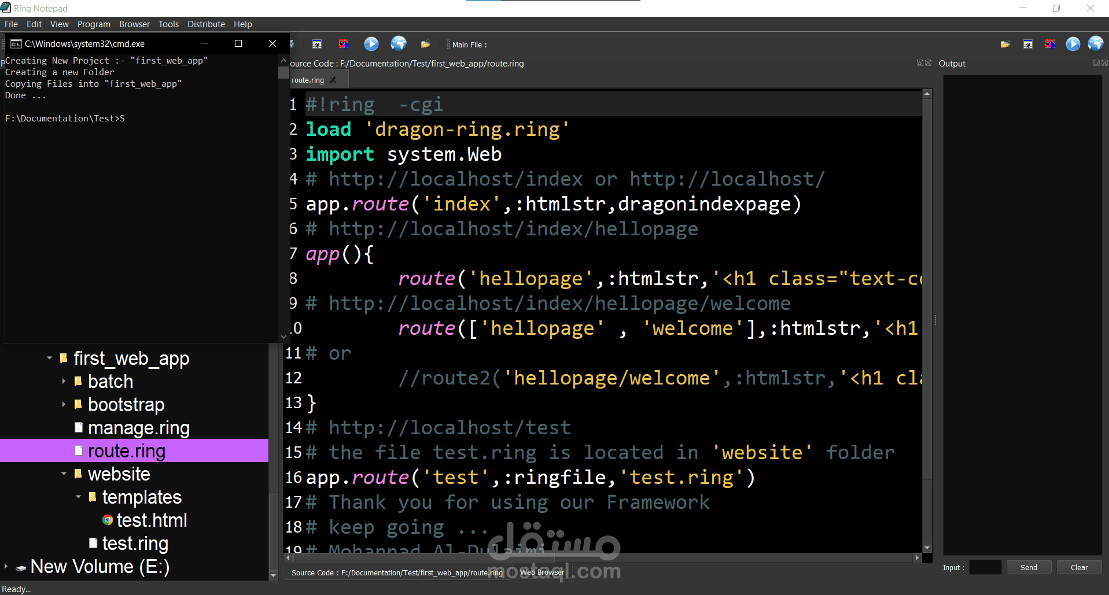
Task: Expand the batch folder
Action: pos(64,382)
